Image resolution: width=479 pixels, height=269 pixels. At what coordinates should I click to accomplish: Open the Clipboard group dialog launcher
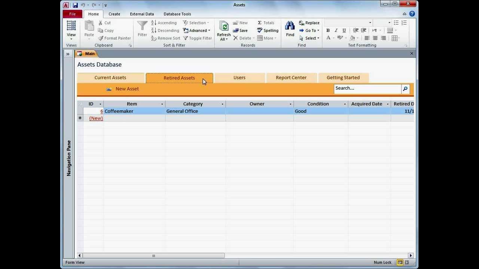(x=130, y=46)
